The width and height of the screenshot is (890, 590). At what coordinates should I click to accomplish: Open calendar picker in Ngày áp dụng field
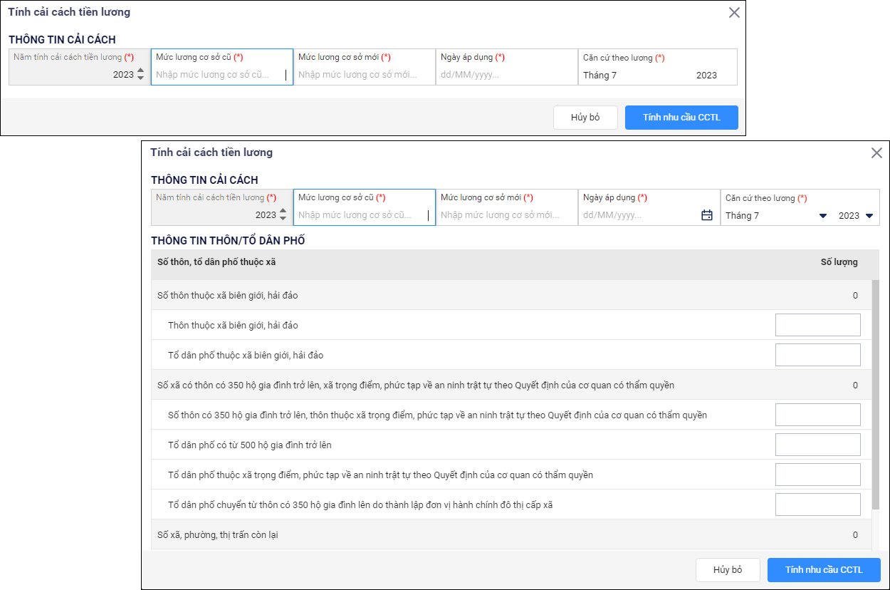tap(707, 215)
